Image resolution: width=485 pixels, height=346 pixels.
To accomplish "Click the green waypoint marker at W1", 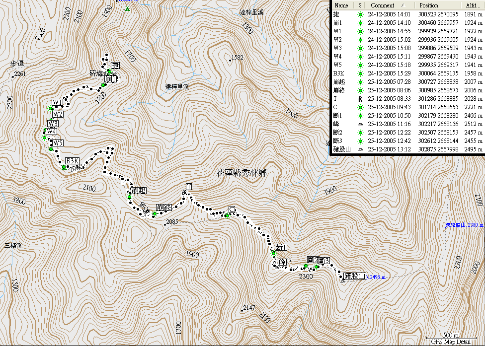I will coord(51,108).
